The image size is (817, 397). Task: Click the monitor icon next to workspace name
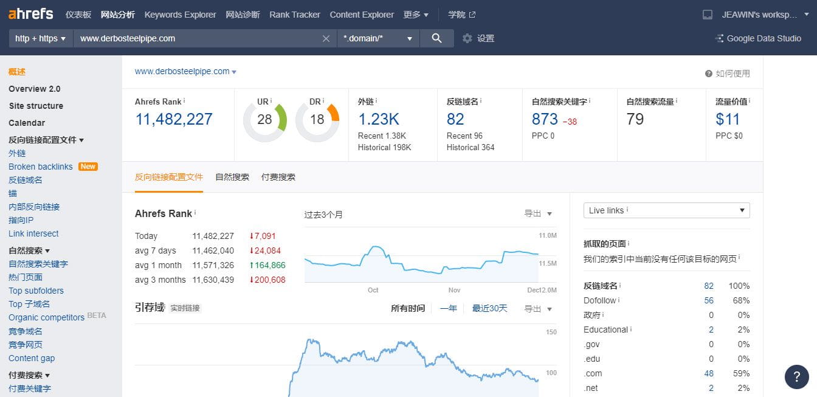click(707, 15)
